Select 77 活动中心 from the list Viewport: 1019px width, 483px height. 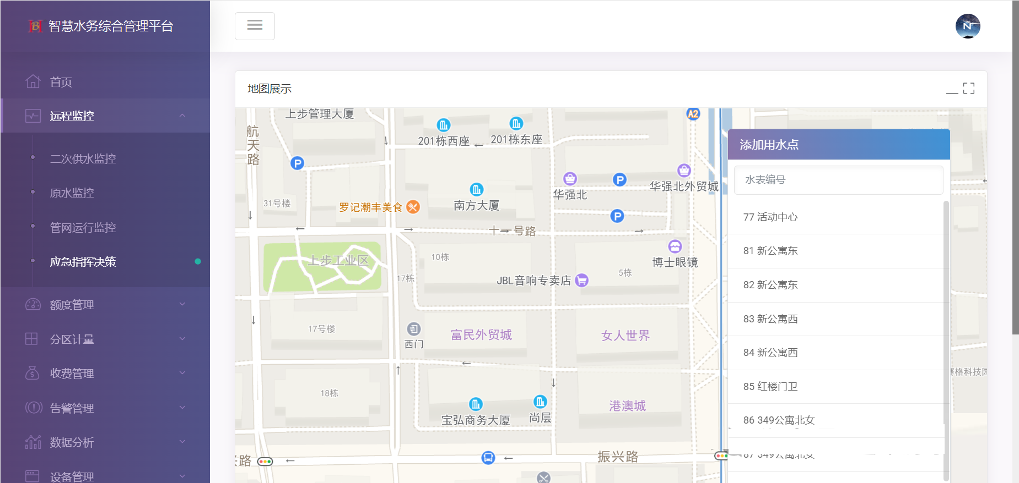click(770, 217)
